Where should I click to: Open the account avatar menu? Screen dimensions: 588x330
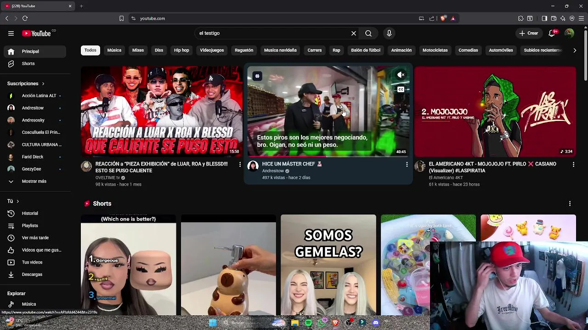[x=569, y=33]
